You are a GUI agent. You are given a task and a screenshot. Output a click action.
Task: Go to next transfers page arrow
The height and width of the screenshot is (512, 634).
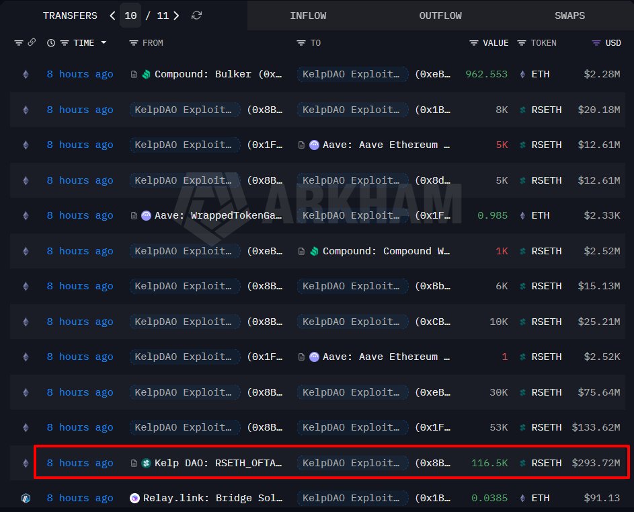pyautogui.click(x=176, y=15)
